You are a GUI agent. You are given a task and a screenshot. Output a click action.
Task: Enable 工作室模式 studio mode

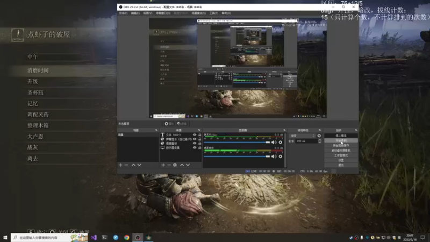click(341, 155)
